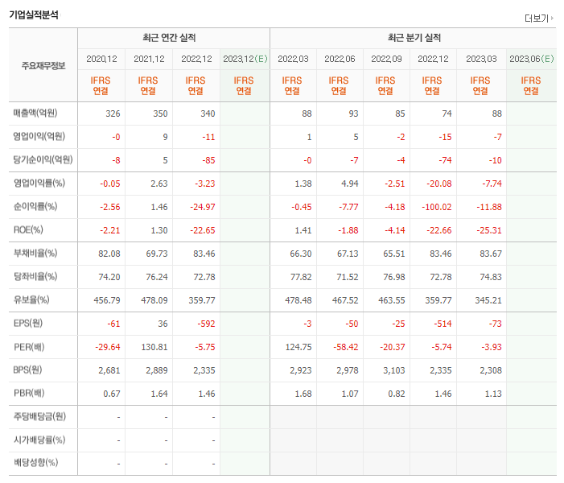
Task: Click the -20.08 operating margin value
Action: [439, 184]
